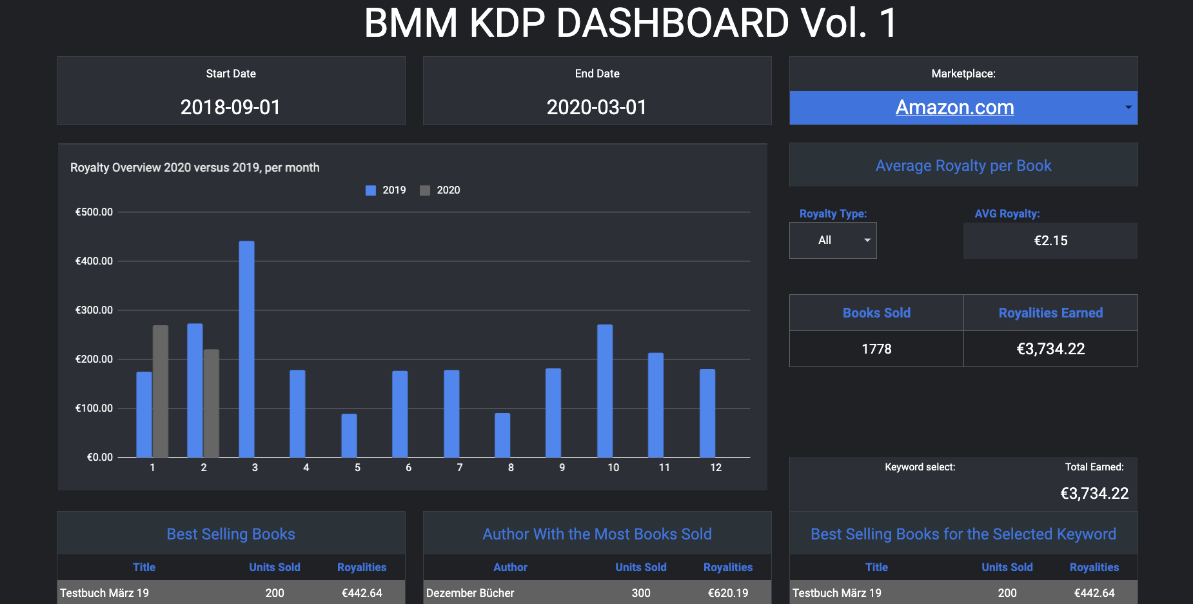Viewport: 1193px width, 604px height.
Task: Open the Marketplace dropdown arrow
Action: coord(1128,107)
